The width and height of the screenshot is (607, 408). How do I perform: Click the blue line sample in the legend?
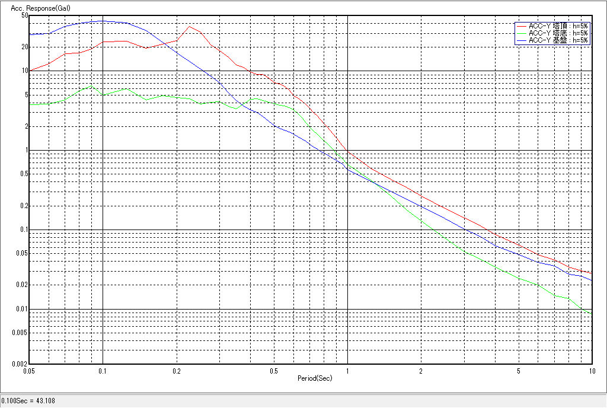point(522,40)
